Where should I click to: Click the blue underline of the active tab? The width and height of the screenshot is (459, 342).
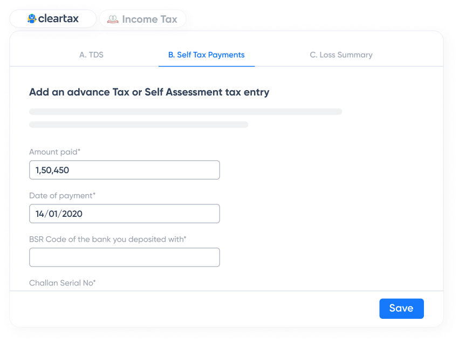tap(207, 66)
